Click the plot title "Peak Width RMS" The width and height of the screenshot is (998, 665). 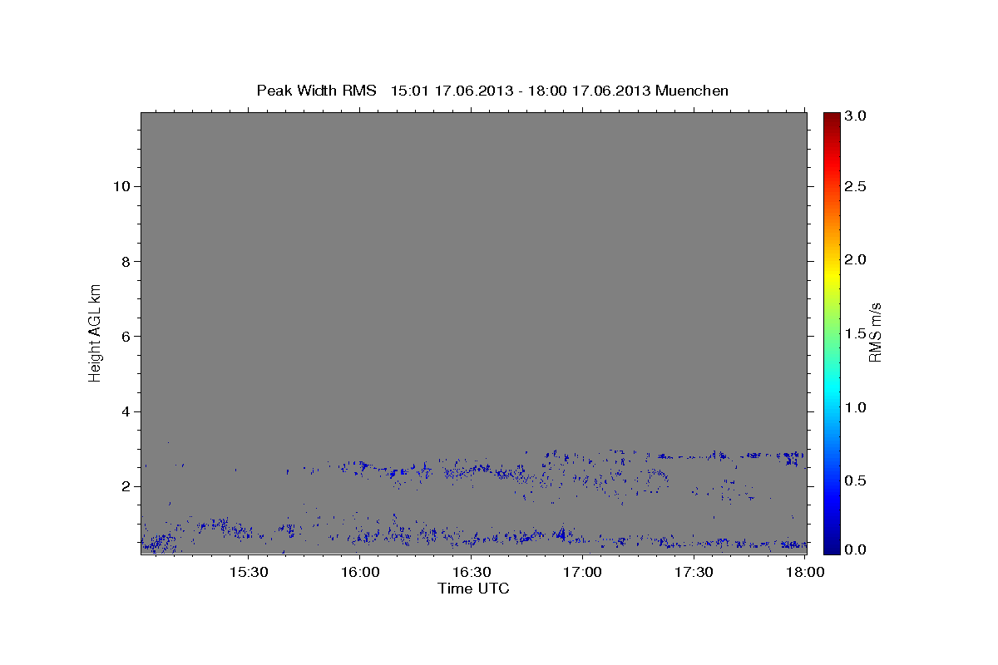[x=316, y=91]
